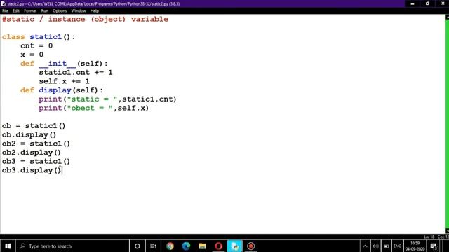Screen dimensions: 449x252
Task: Open the volume control in the tray
Action: pos(375,246)
